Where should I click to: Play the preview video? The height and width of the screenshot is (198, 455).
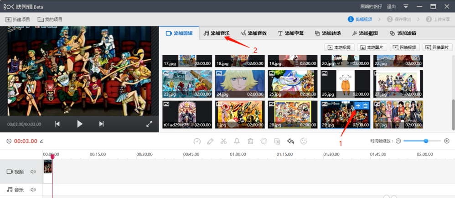click(79, 124)
